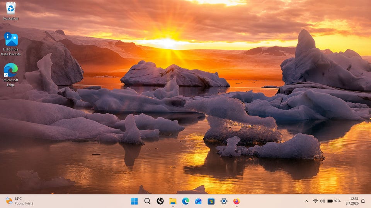Open the taskbar search magnifier
Screen dimensions: 371x208
pos(147,201)
